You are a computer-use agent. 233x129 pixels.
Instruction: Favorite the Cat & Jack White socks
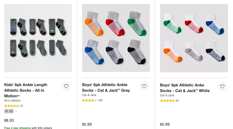pos(222,86)
